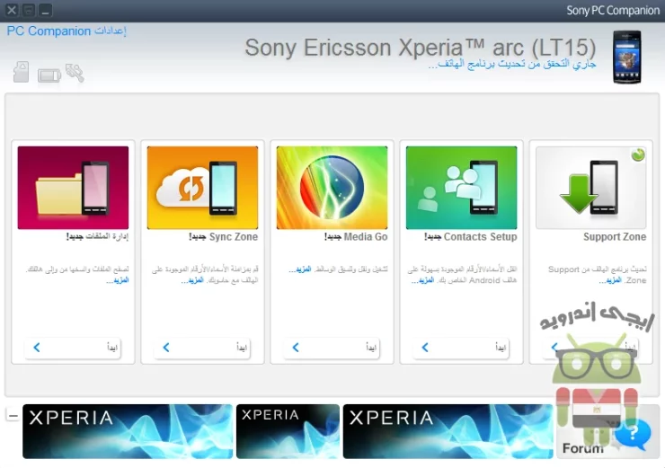Open the narrow middle Xperia banner
Viewport: 665px width, 468px height.
(x=288, y=431)
